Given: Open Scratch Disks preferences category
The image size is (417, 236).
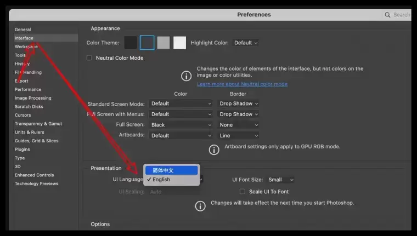Looking at the screenshot, I should (x=29, y=106).
